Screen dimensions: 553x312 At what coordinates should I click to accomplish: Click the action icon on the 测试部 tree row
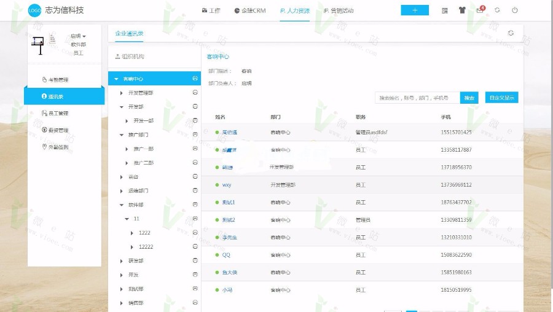pyautogui.click(x=195, y=289)
